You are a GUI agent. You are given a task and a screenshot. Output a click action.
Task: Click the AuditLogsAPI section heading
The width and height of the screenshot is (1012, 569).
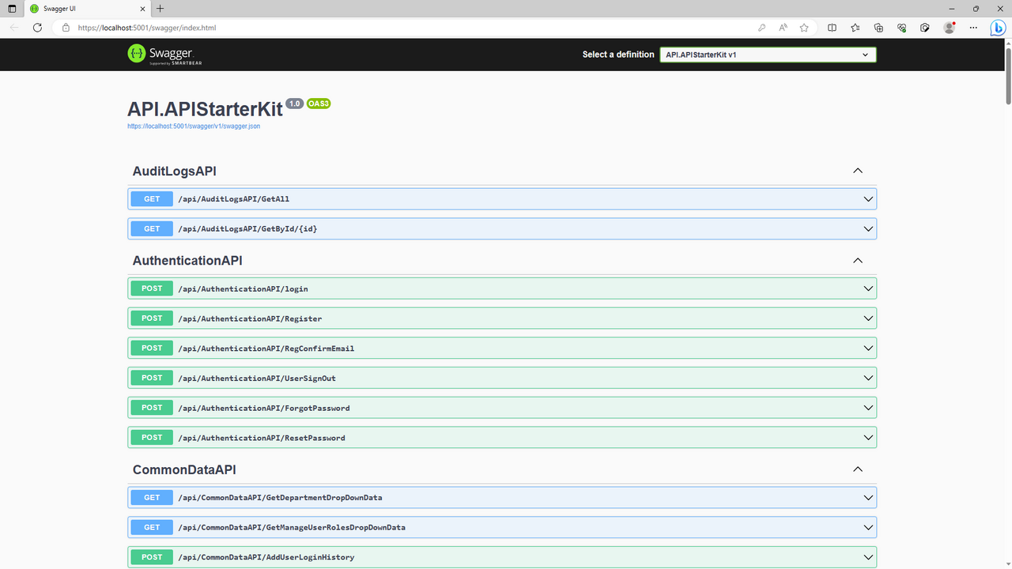click(x=175, y=171)
